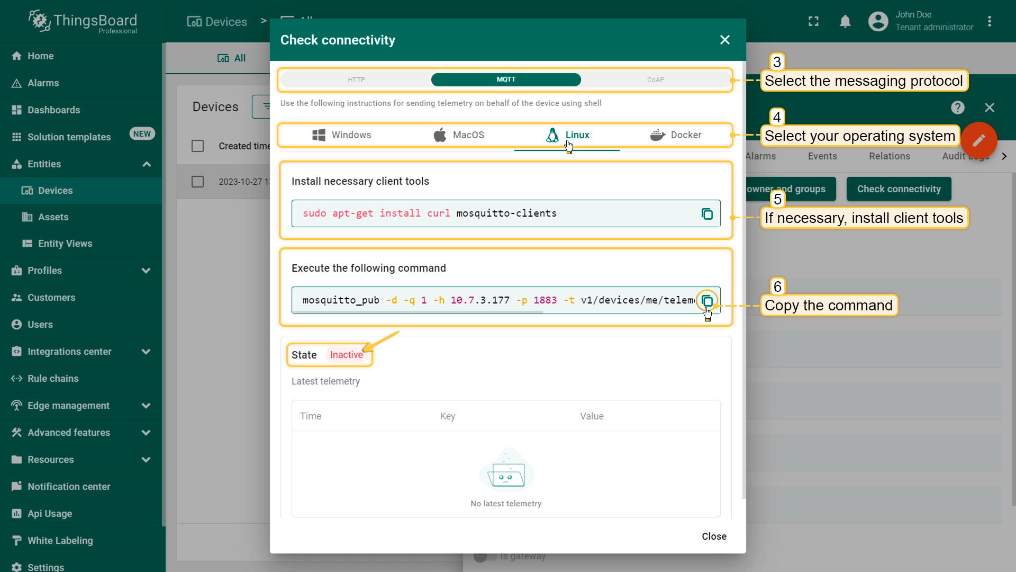Copy the apt-get install command

tap(707, 214)
